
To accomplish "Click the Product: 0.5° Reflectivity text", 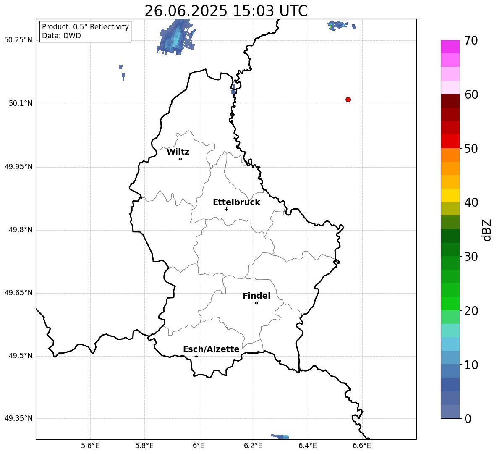I will (85, 27).
